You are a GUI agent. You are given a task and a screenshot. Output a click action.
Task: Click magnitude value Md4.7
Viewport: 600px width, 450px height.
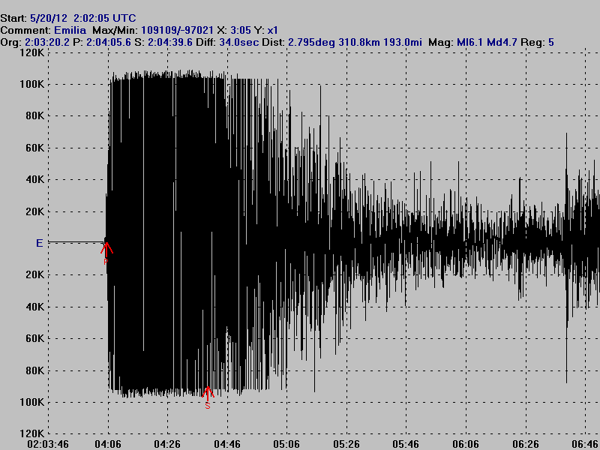click(502, 42)
